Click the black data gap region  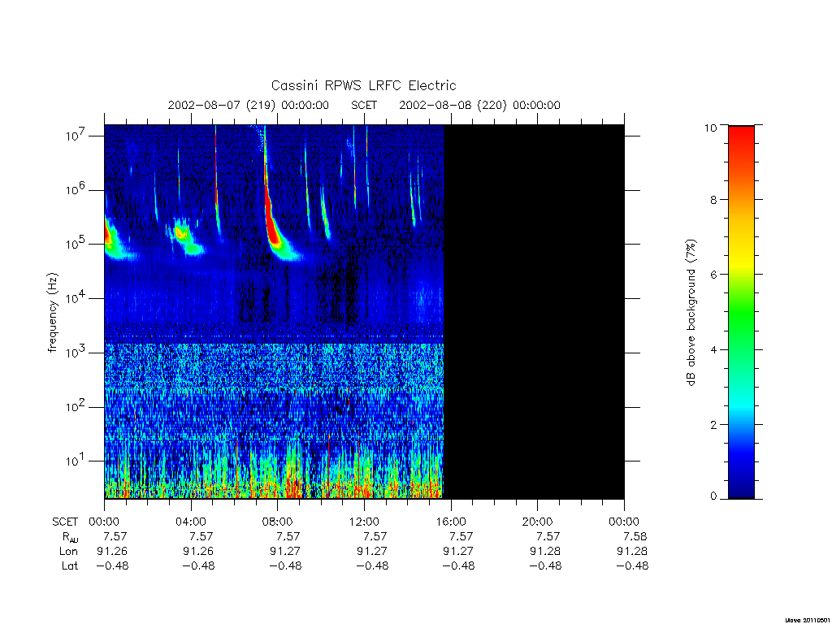click(534, 312)
